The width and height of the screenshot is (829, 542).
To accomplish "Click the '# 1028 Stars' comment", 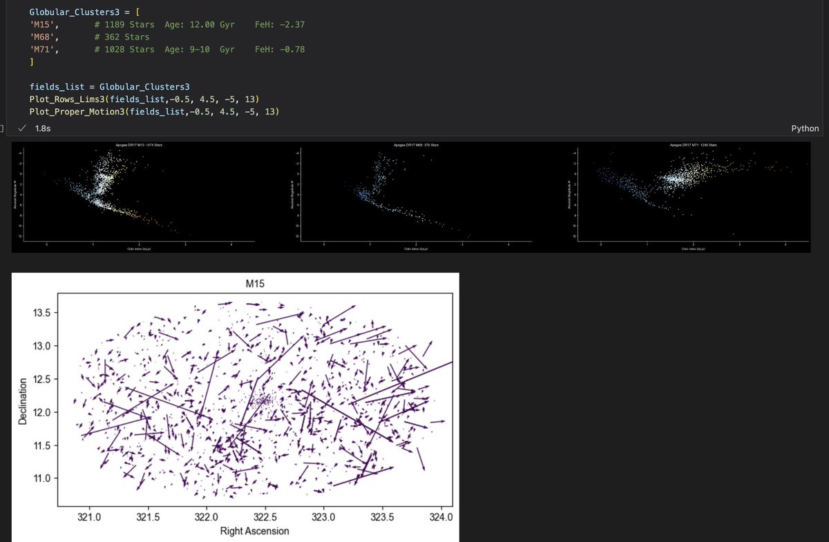I will point(125,50).
